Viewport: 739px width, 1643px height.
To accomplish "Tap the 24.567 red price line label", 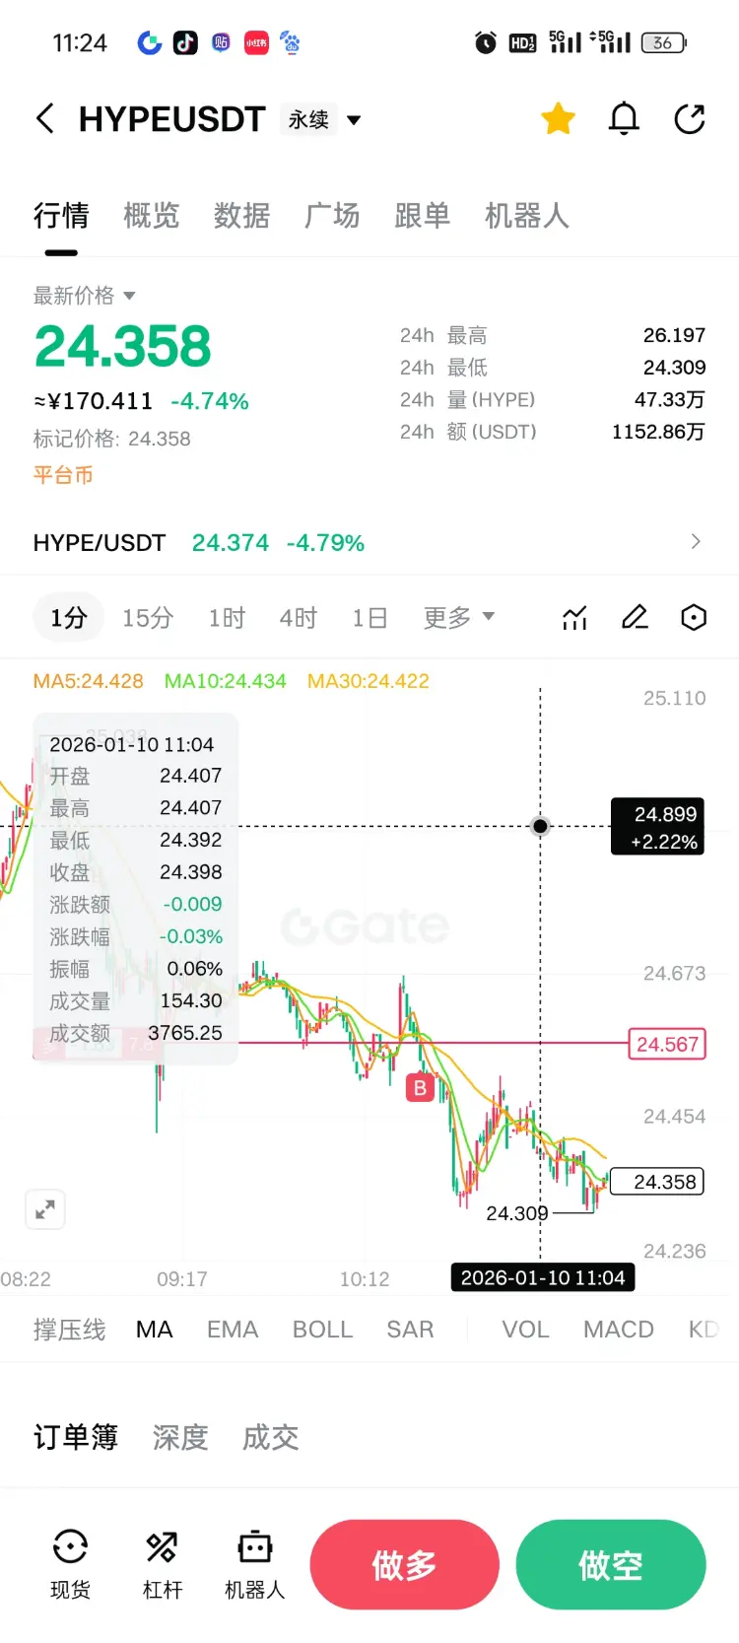I will 667,1044.
